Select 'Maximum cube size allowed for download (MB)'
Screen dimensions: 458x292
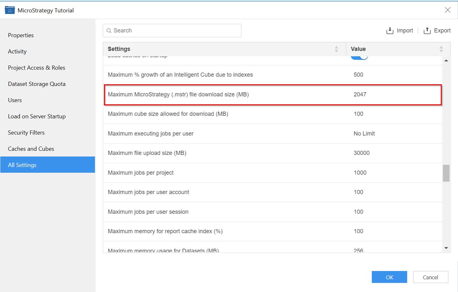(168, 114)
